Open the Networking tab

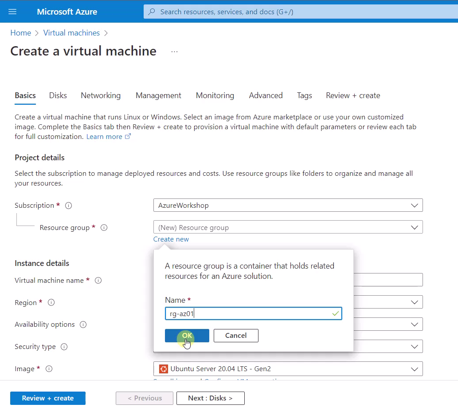pyautogui.click(x=101, y=95)
